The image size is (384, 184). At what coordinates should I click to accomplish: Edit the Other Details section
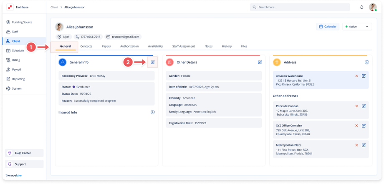pos(260,62)
